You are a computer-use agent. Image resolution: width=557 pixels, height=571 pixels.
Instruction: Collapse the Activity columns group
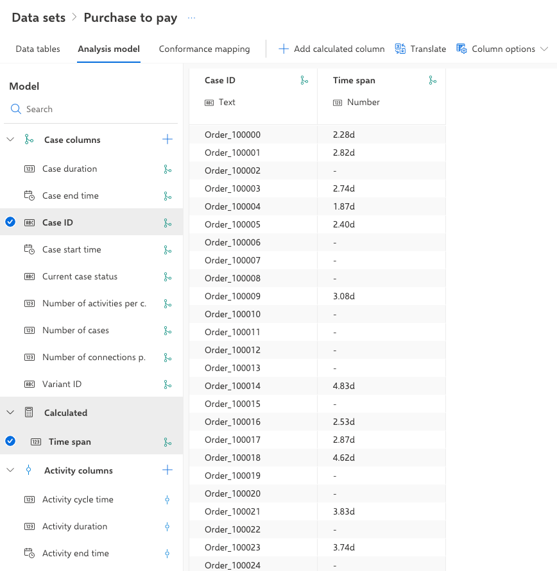click(x=10, y=470)
